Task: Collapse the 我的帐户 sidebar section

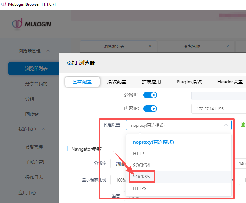Action: pos(43,129)
